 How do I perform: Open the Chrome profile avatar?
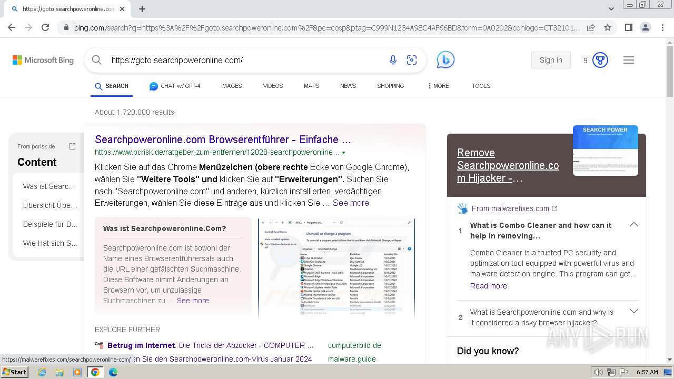[645, 28]
